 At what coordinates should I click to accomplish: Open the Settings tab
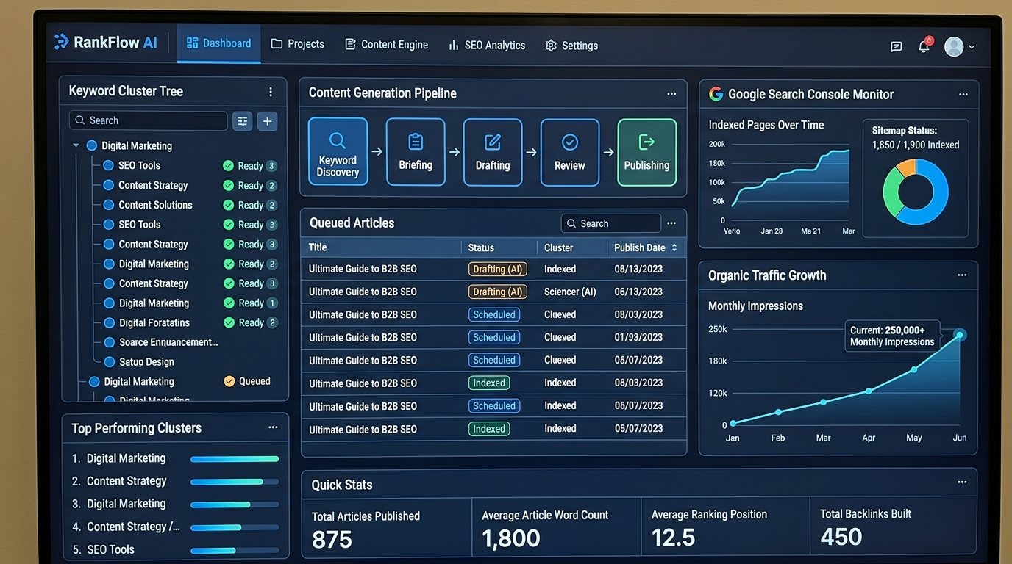click(x=571, y=46)
